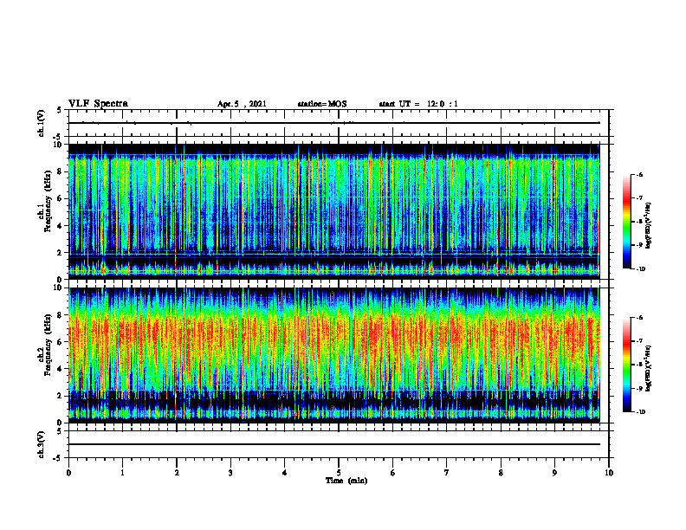This screenshot has height=530, width=686.
Task: Click the ch.3 voltage waveform trace
Action: pos(334,444)
